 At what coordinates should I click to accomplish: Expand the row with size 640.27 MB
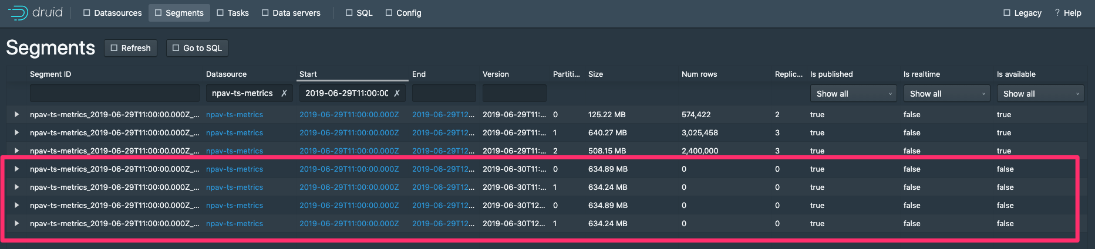(x=16, y=132)
